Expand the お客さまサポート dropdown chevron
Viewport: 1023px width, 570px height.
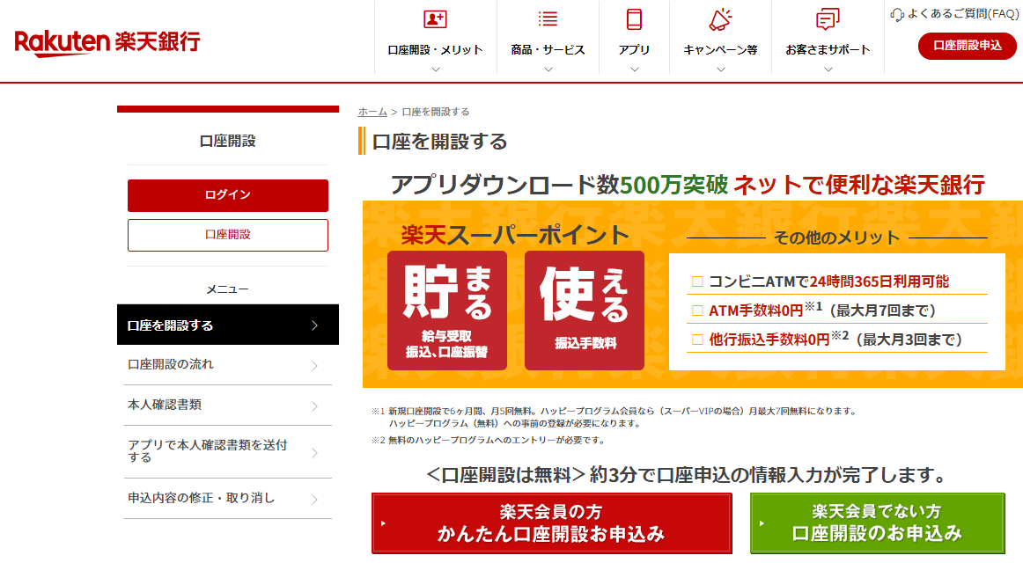pyautogui.click(x=828, y=69)
